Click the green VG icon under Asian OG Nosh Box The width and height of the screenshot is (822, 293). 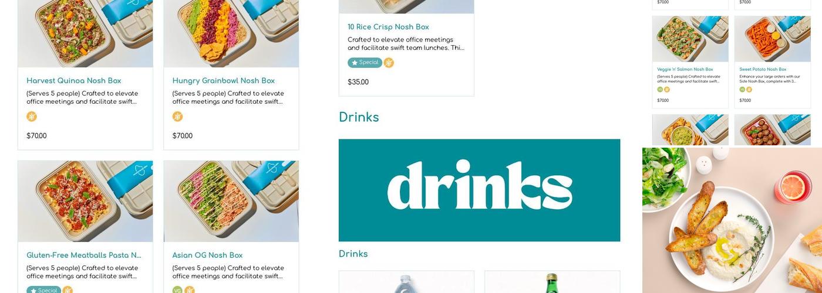[177, 290]
